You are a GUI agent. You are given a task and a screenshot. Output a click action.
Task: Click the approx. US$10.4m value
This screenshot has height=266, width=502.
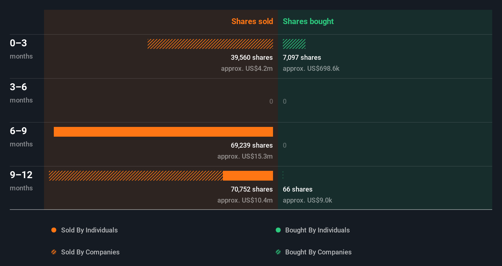pos(245,200)
